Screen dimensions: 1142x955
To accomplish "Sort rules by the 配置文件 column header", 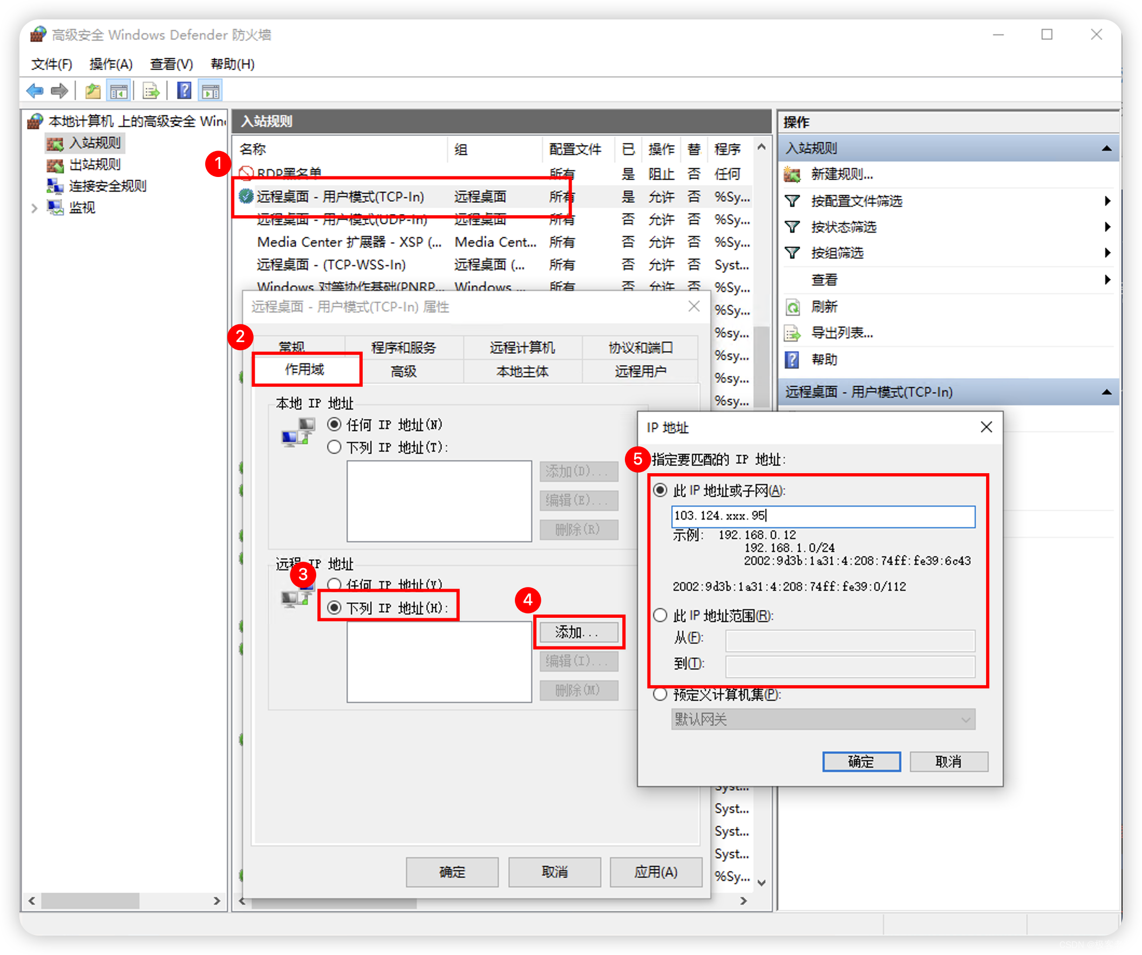I will 578,149.
